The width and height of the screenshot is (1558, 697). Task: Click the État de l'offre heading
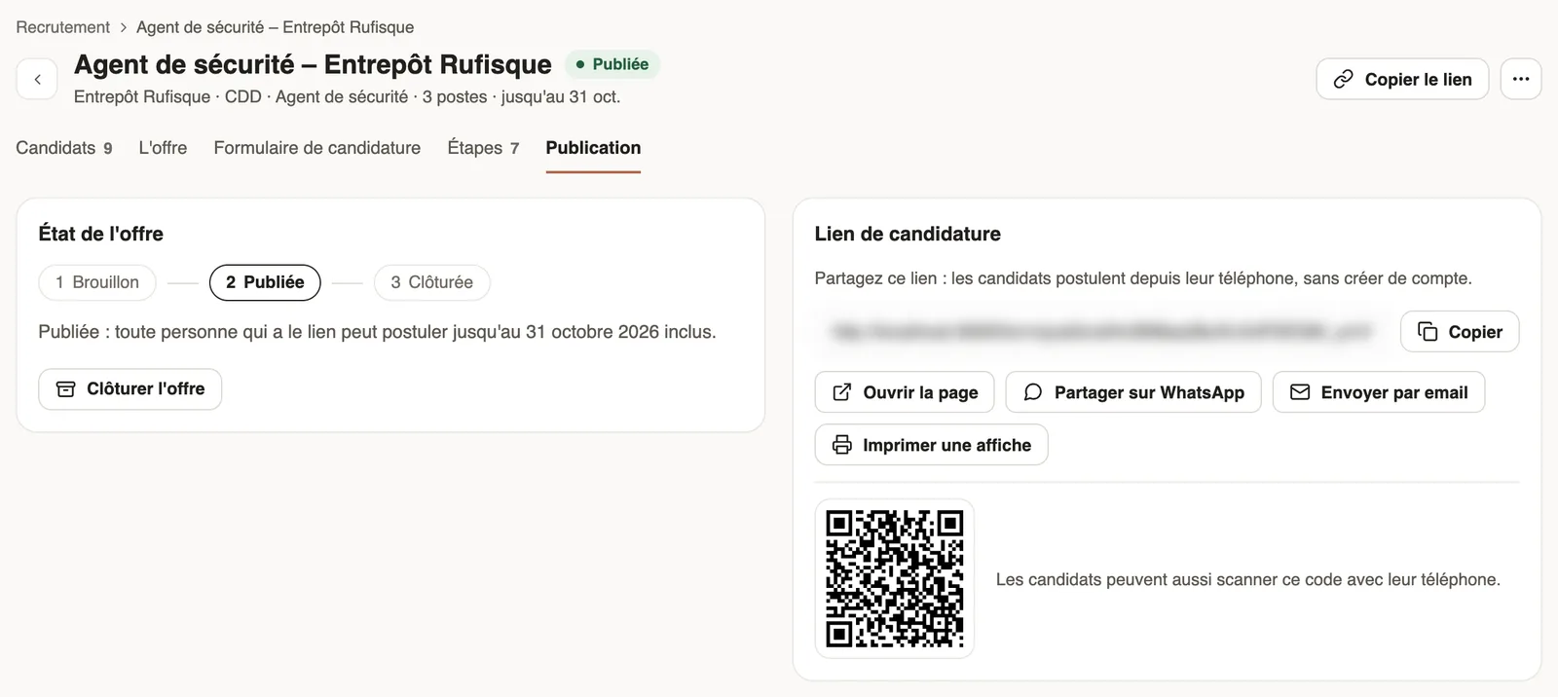pos(101,234)
